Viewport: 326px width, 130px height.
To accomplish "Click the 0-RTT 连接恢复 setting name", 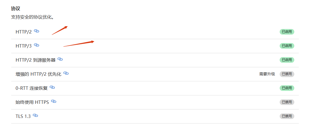I will [32, 88].
